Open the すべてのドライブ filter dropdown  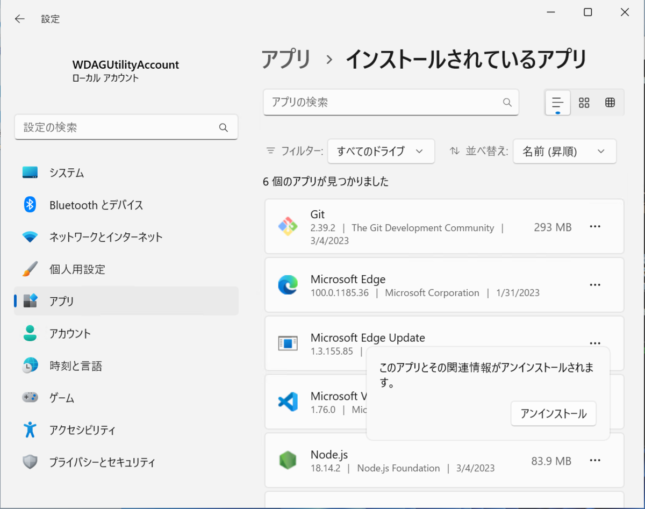(381, 152)
